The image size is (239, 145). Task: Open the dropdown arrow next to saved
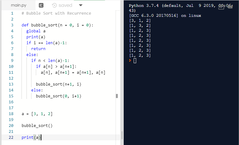click(81, 5)
